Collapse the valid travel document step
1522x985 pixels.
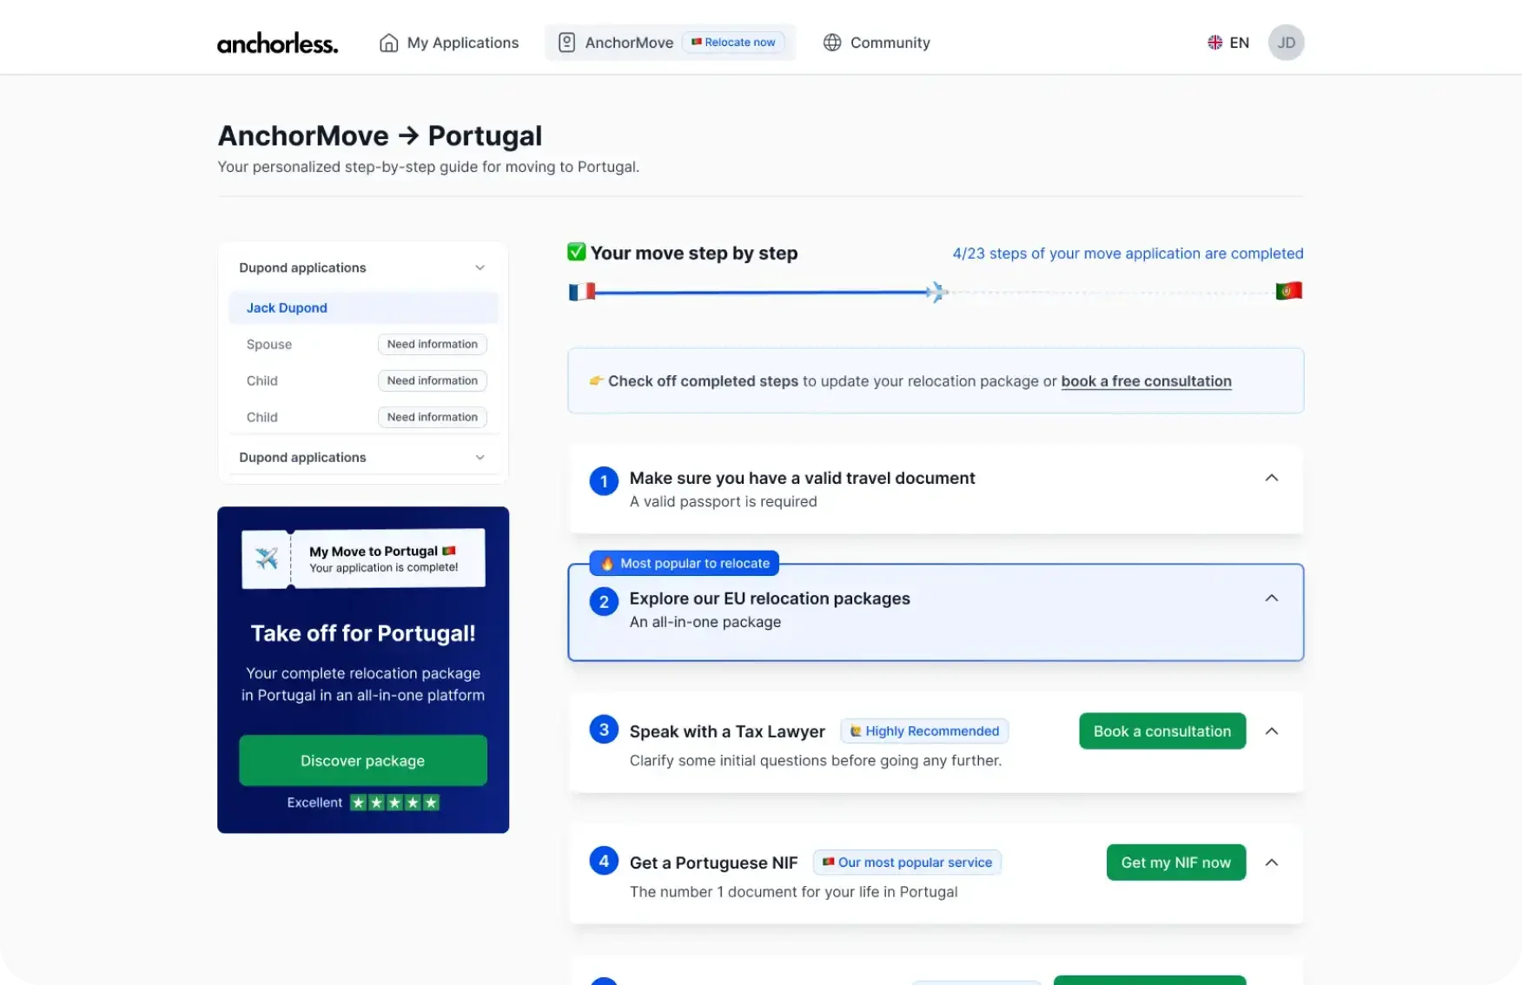coord(1271,478)
